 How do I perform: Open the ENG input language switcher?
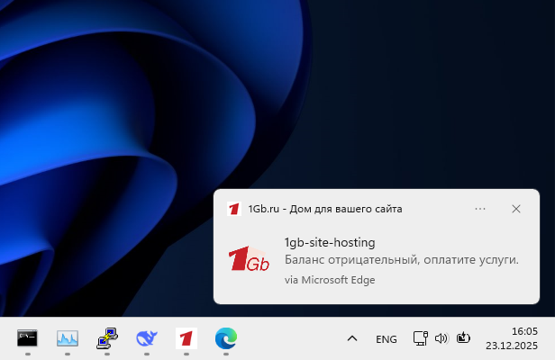(x=386, y=339)
